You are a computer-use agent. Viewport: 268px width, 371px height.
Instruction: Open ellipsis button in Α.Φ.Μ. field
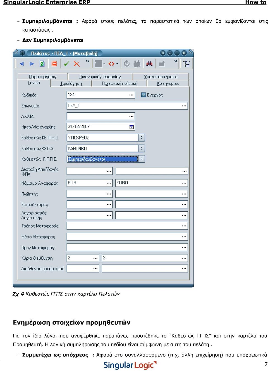[131, 116]
